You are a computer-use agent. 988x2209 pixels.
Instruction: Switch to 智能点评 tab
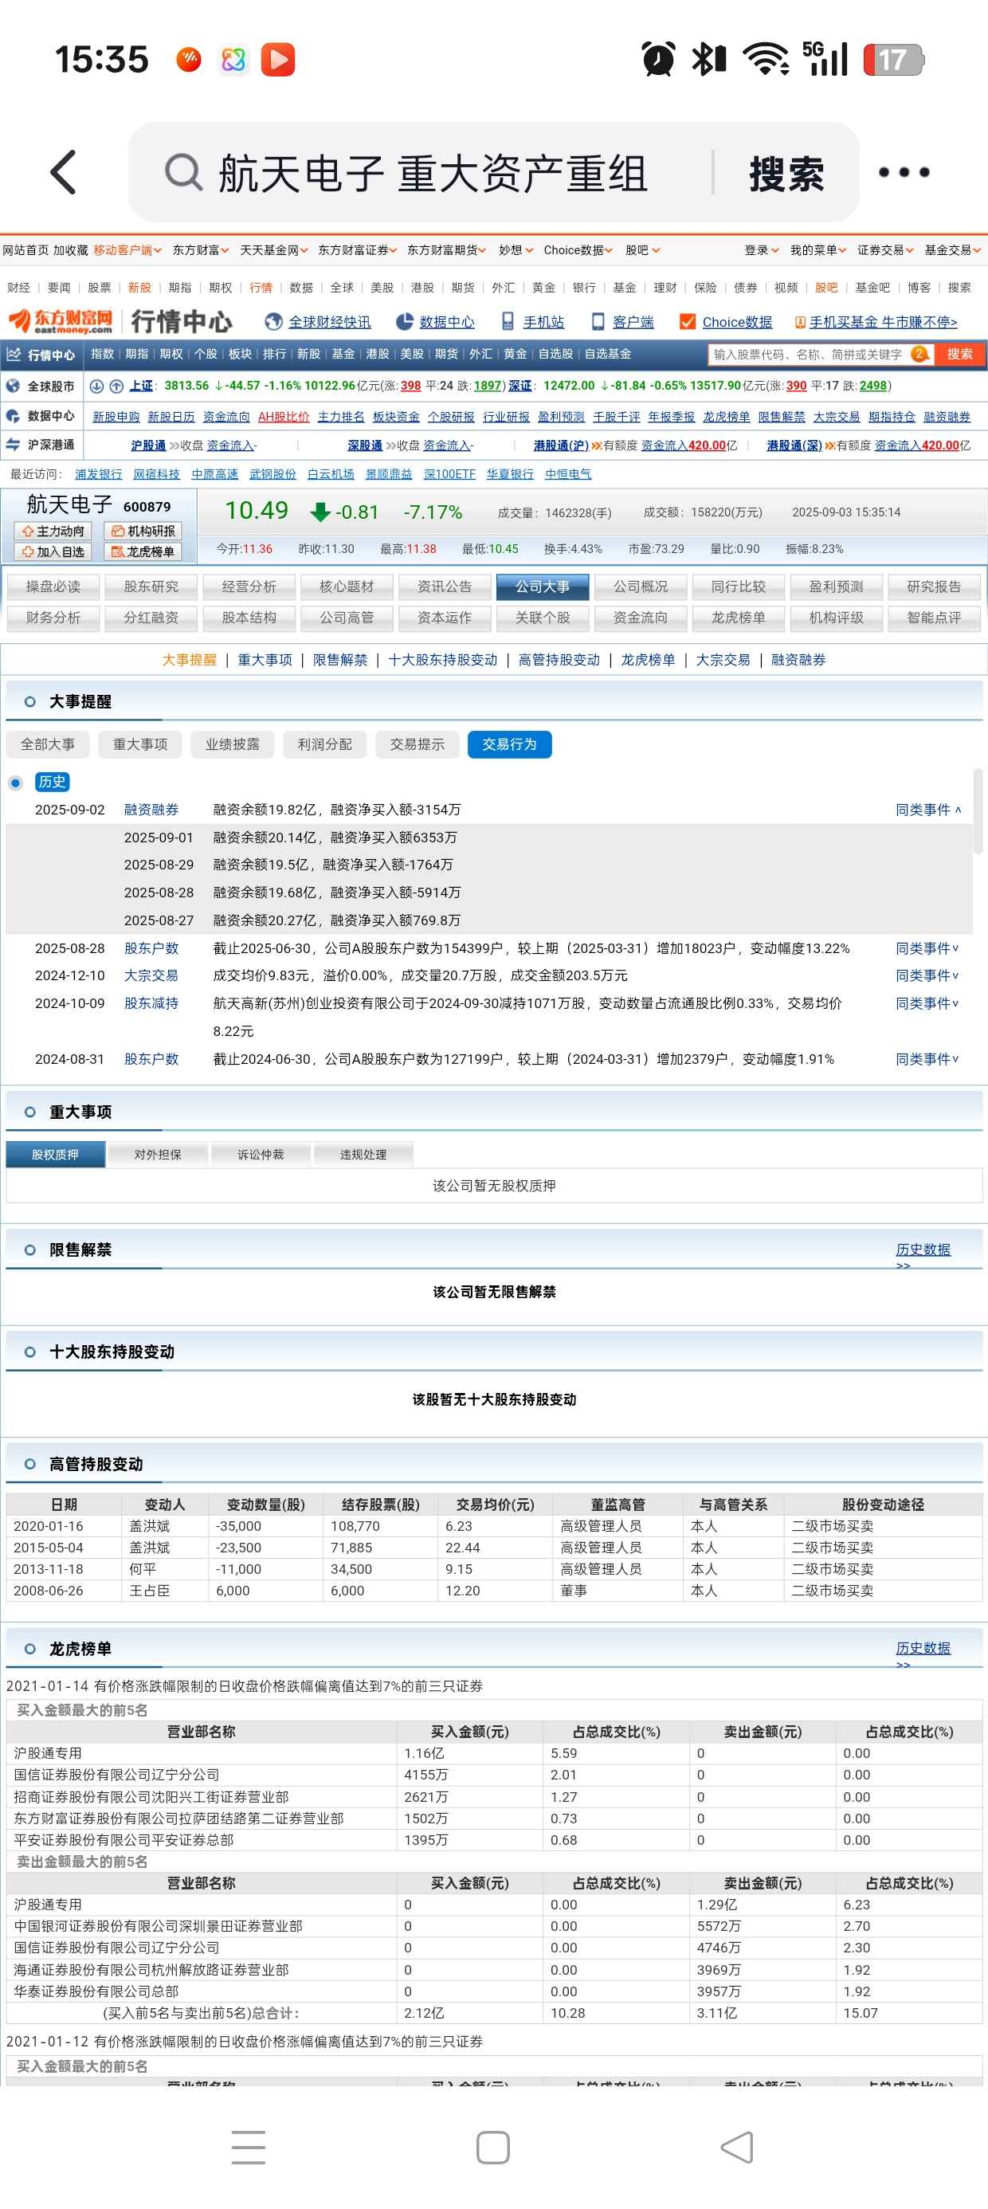point(934,618)
